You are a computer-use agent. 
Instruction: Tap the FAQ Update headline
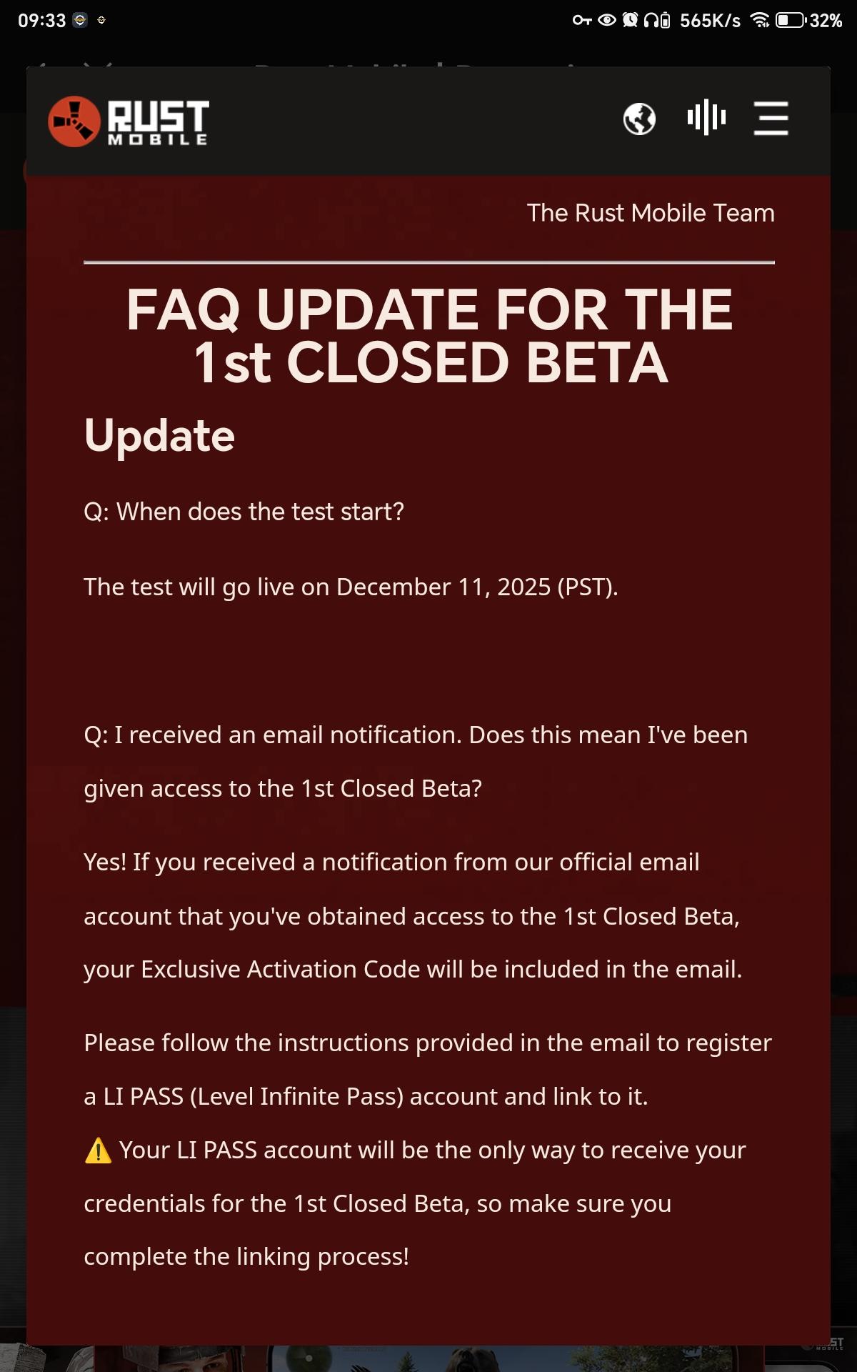coord(429,336)
